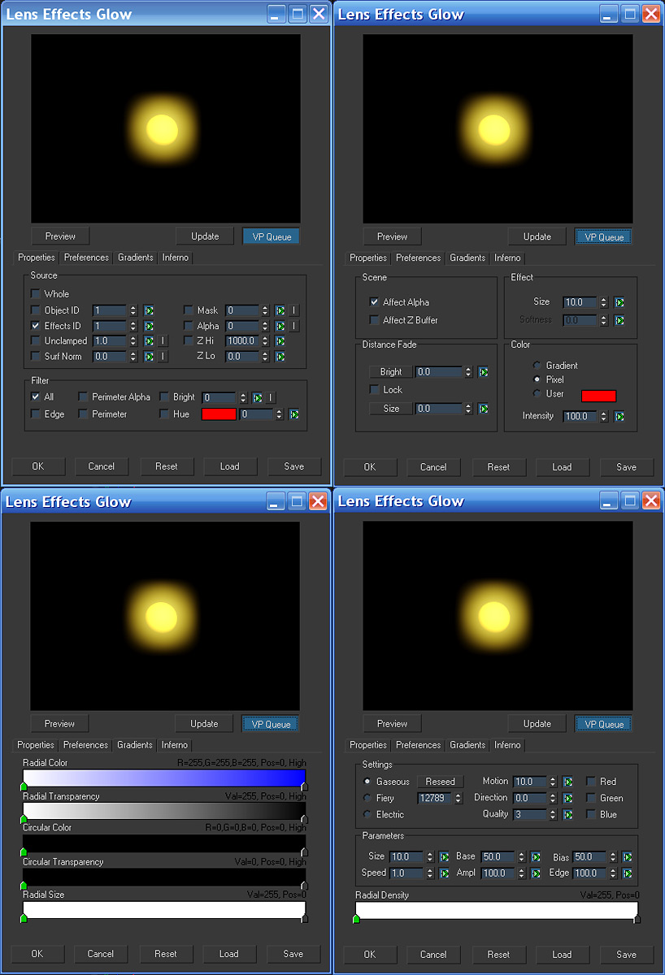
Task: Click animate icon beside Object ID in Properties window
Action: click(149, 310)
